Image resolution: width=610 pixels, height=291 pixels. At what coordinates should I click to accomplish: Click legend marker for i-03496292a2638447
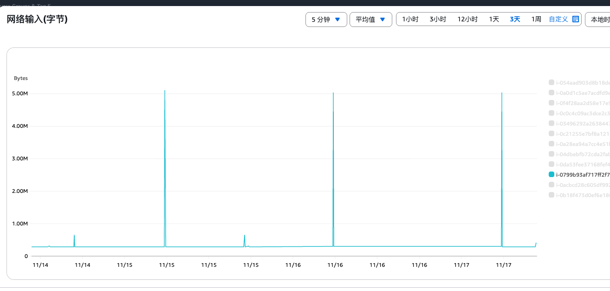click(552, 123)
